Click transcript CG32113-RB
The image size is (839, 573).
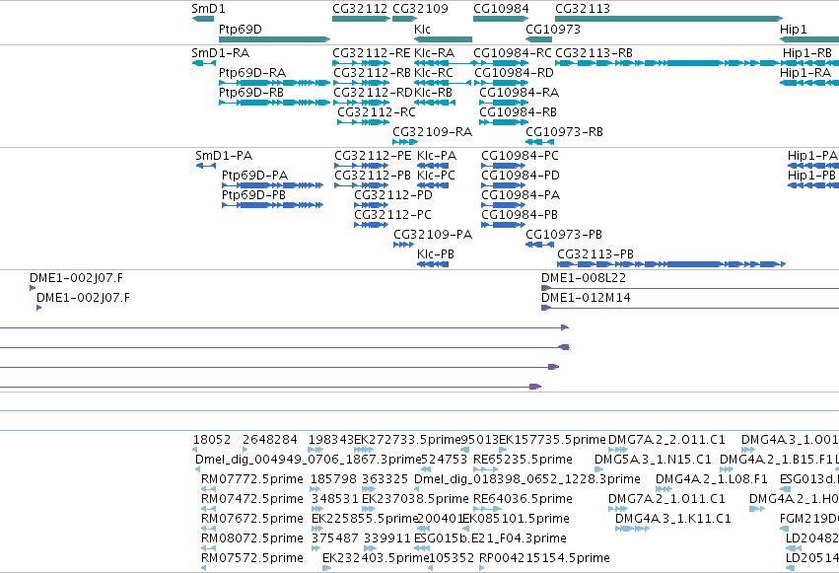[x=594, y=53]
